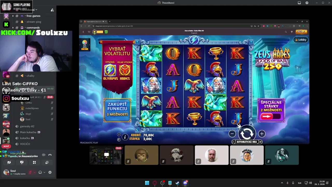Increase the bet with the plus button
The width and height of the screenshot is (332, 187).
(x=262, y=134)
